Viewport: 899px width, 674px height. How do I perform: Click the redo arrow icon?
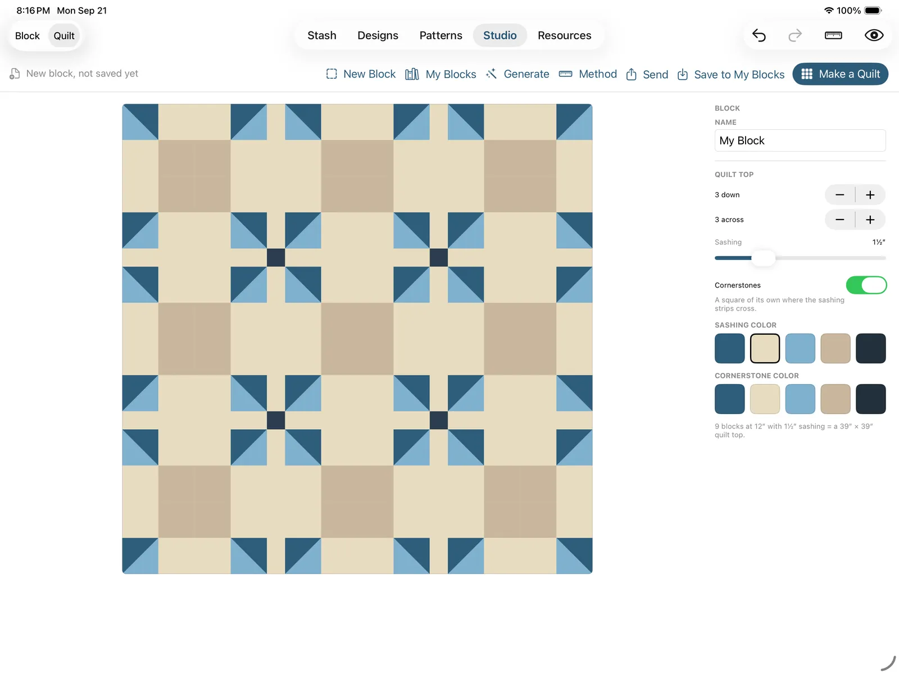pos(795,35)
